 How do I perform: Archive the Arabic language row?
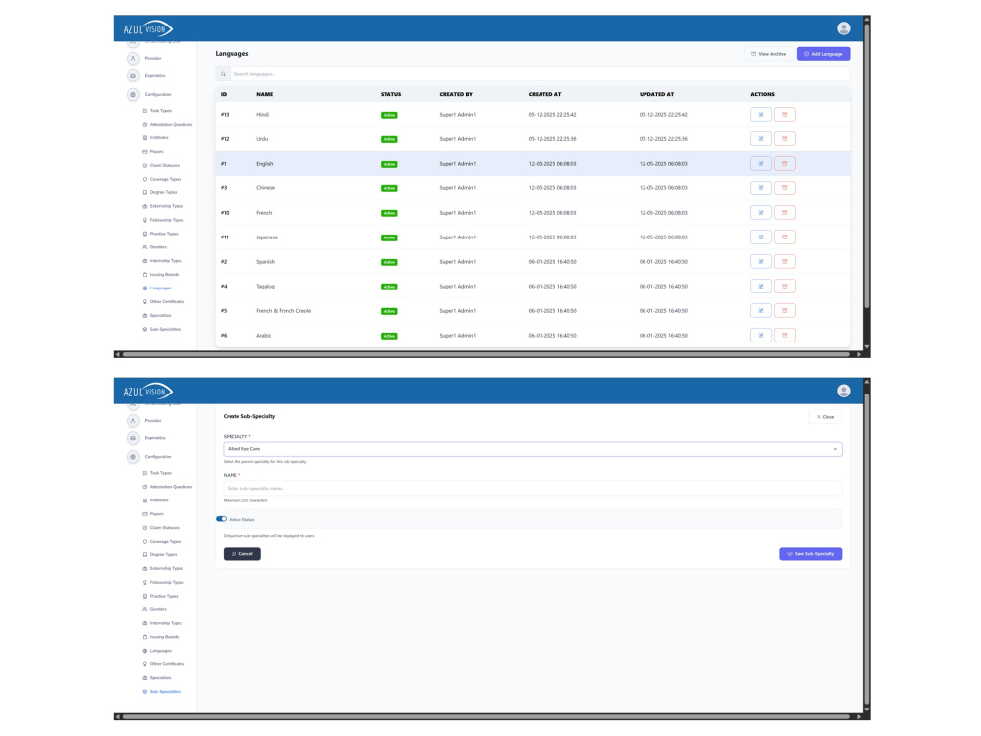785,335
